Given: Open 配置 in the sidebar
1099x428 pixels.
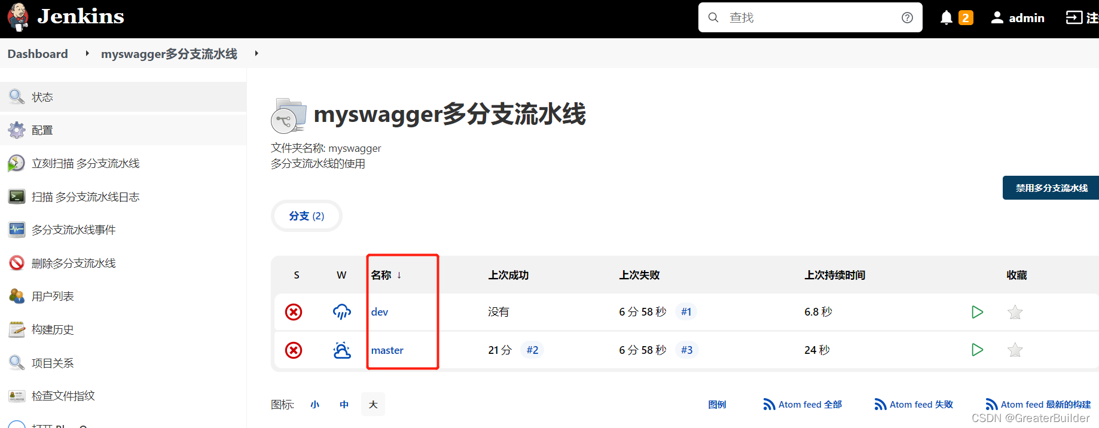Looking at the screenshot, I should coord(123,130).
